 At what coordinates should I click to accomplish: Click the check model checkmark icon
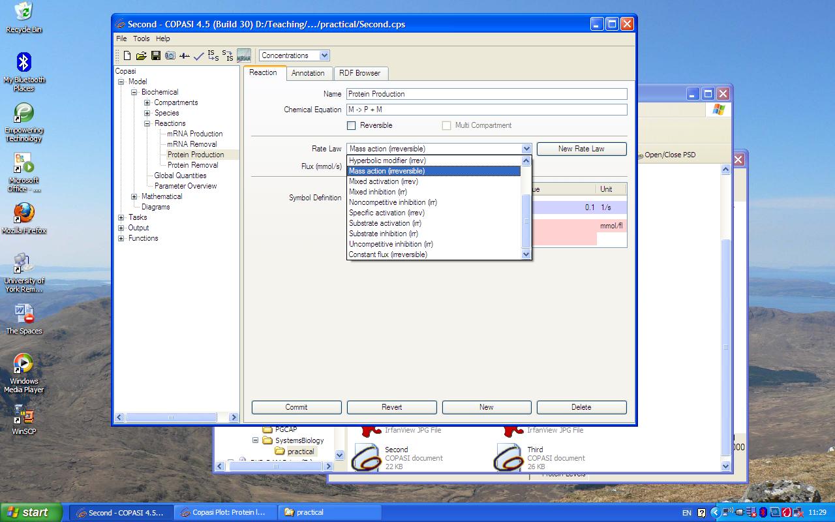pyautogui.click(x=199, y=56)
